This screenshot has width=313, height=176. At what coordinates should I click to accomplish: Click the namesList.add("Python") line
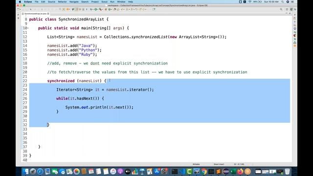(x=74, y=50)
